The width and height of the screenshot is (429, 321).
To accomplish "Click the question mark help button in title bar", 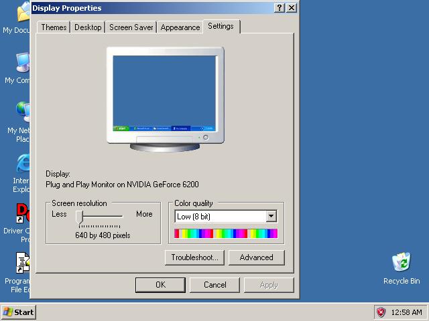I will coord(280,7).
